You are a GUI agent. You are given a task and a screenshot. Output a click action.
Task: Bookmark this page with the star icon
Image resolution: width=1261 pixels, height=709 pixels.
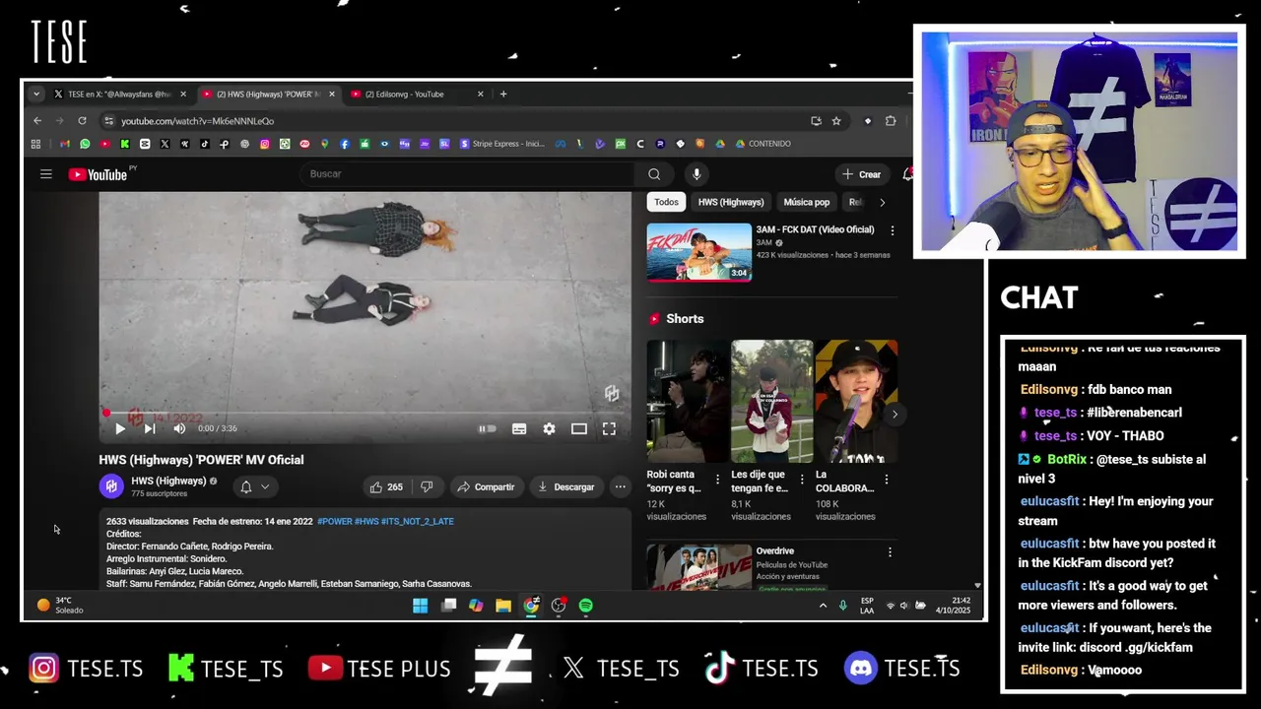pos(836,121)
